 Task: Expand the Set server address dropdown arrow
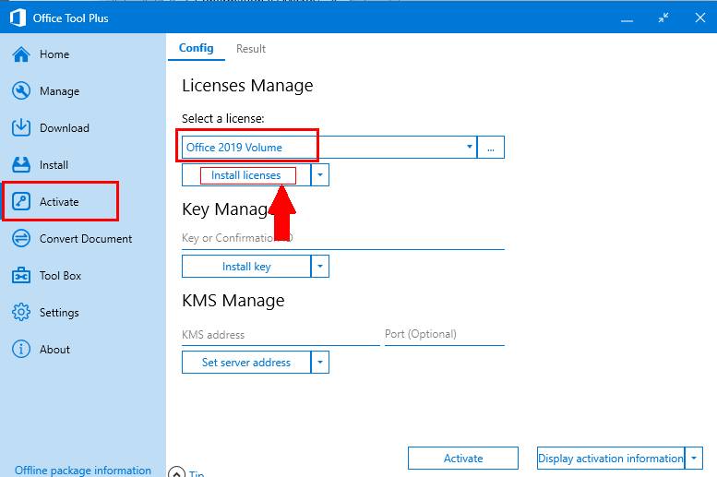(x=320, y=363)
